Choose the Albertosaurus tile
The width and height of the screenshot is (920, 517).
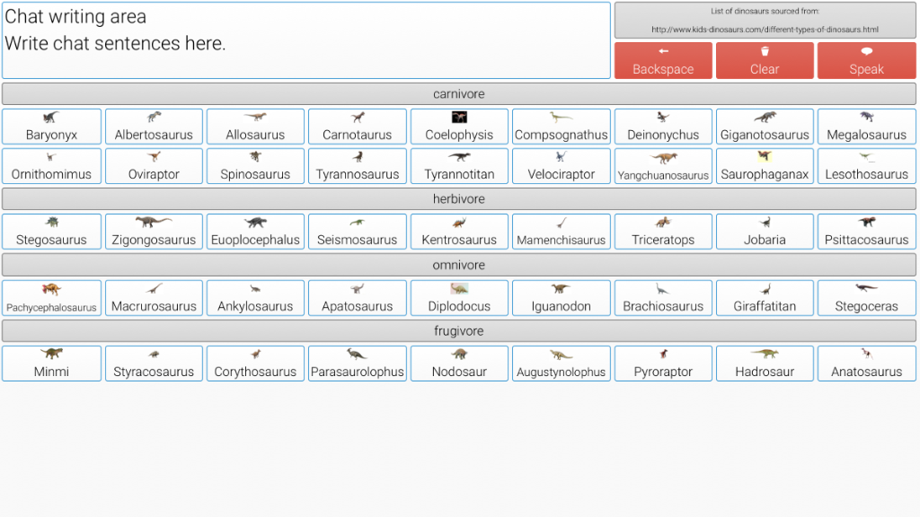click(154, 127)
